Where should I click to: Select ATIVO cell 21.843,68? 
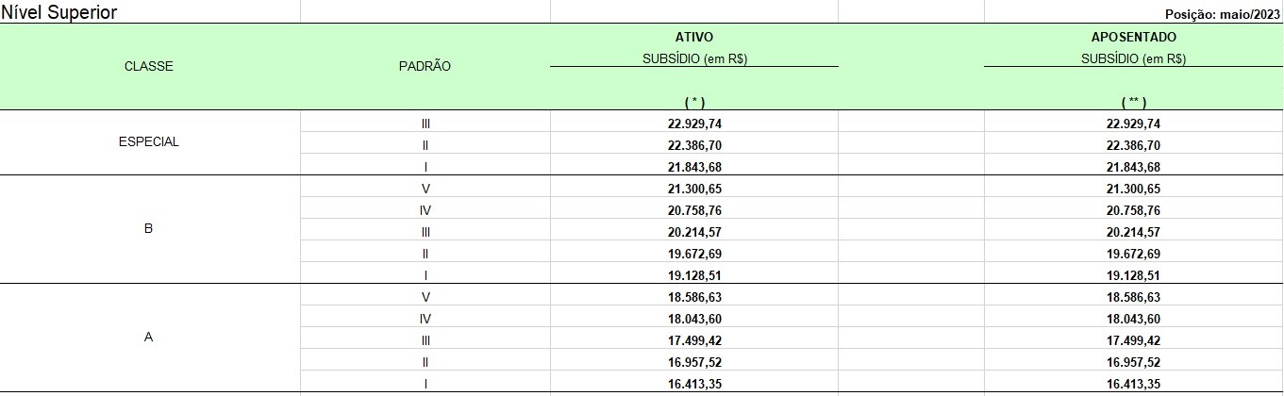click(x=693, y=167)
